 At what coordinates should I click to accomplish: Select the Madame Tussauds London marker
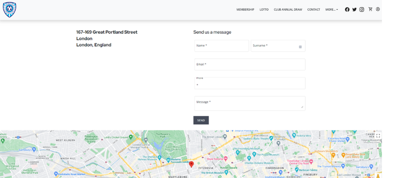point(168,160)
